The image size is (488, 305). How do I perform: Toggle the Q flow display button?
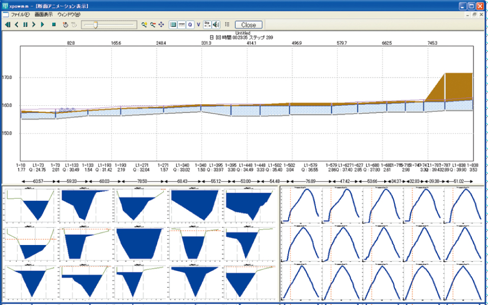tap(190, 24)
